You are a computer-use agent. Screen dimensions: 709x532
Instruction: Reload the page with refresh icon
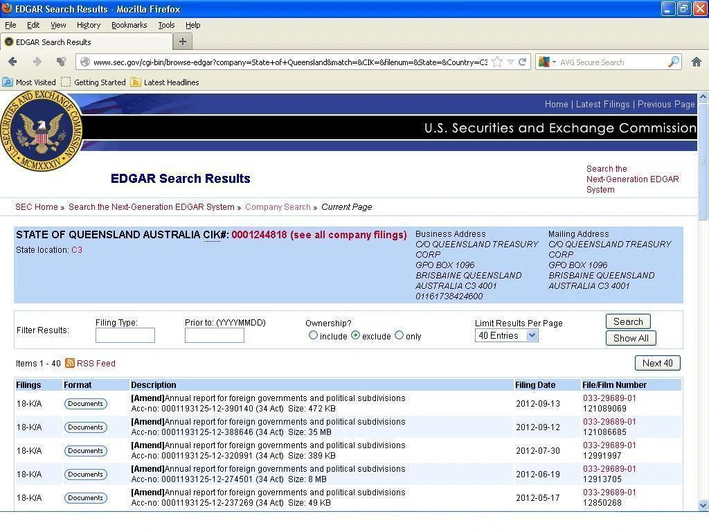tap(523, 62)
